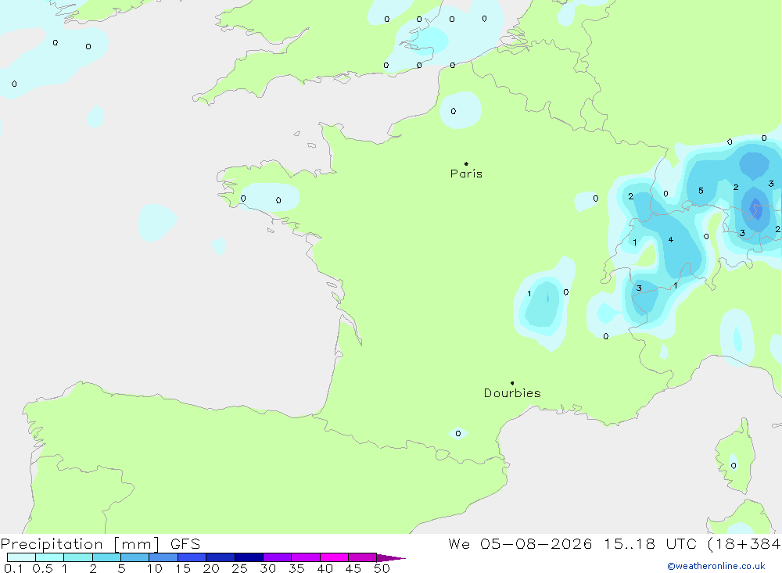Pick the 0.1–0.5 mm legend swatch
Image resolution: width=782 pixels, height=573 pixels.
[x=21, y=557]
